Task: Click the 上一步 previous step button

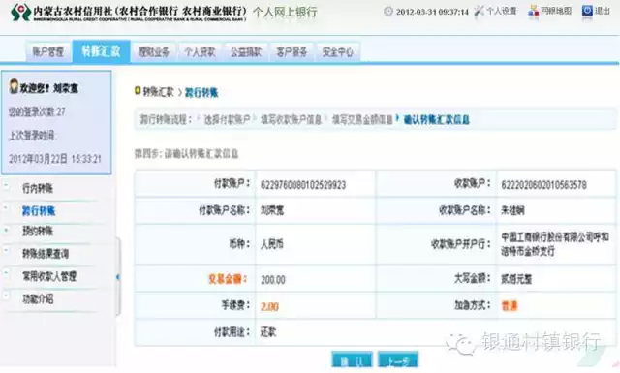Action: coord(398,360)
